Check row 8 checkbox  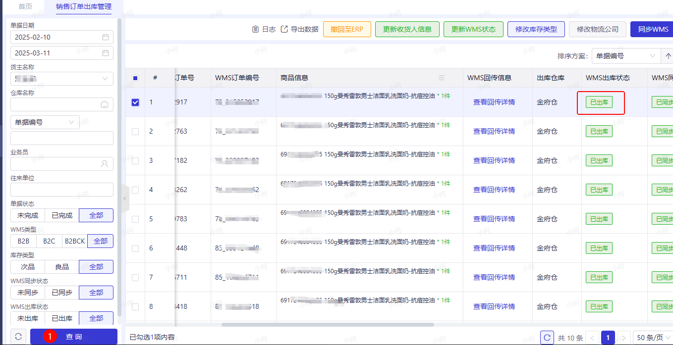tap(135, 307)
